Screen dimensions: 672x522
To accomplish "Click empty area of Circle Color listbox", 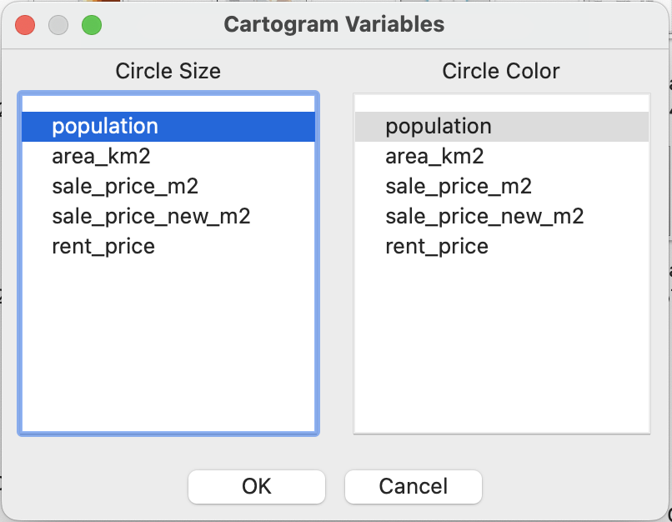I will (502, 347).
